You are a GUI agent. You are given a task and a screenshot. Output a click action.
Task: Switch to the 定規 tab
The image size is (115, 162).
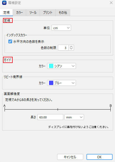(6, 12)
